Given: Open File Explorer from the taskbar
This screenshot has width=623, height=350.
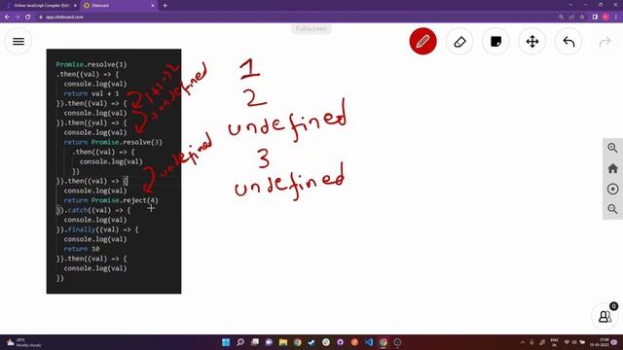Looking at the screenshot, I should [x=283, y=342].
